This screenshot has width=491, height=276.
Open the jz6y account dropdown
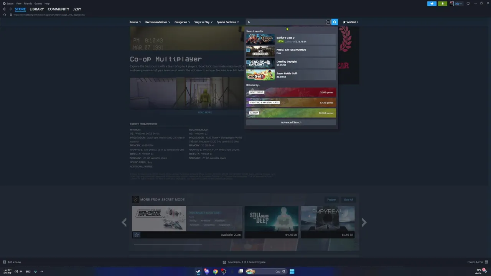pos(456,3)
